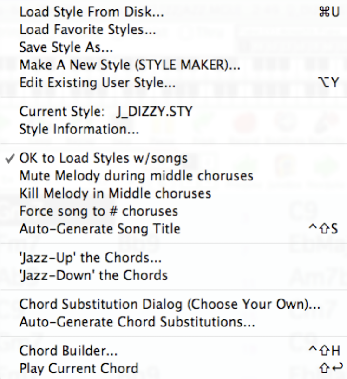Viewport: 347px width, 379px height.
Task: Select Auto-Generate Chord Substitutions
Action: click(137, 322)
